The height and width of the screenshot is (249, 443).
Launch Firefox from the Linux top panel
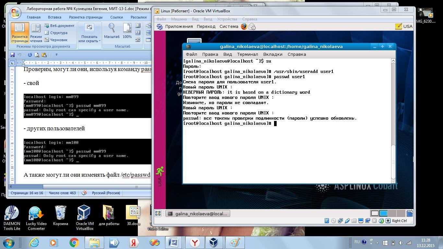click(244, 27)
